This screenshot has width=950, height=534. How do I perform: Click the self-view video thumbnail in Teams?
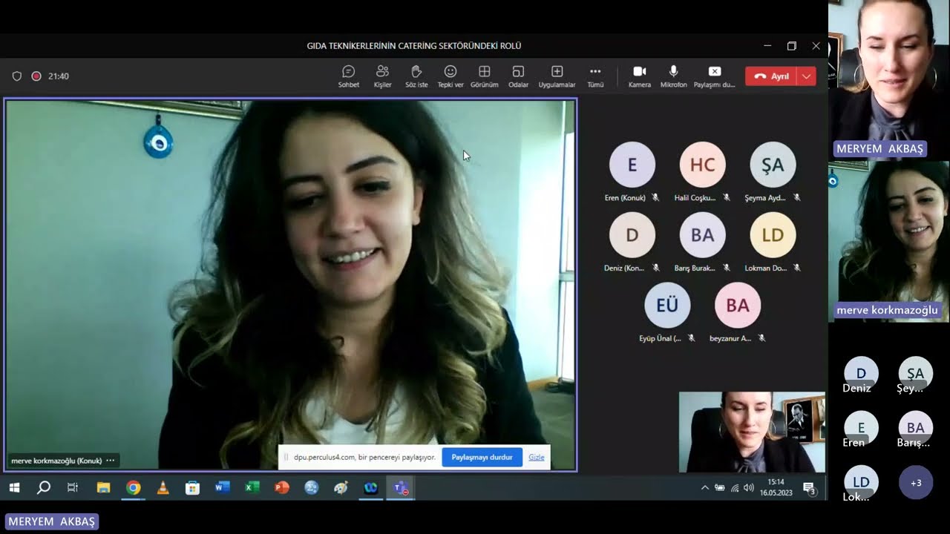pyautogui.click(x=752, y=432)
